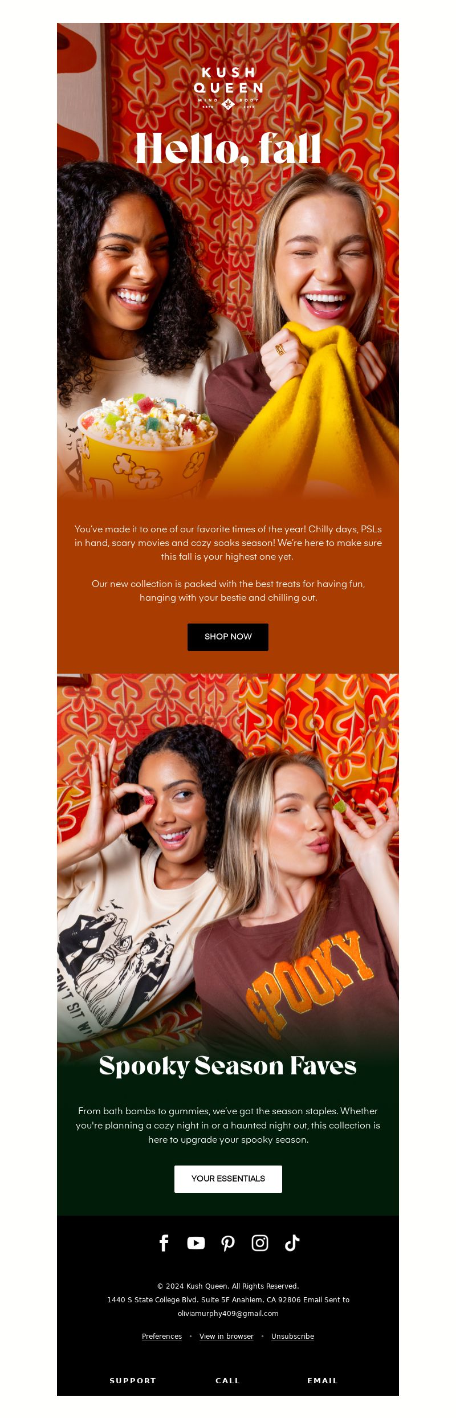Click the Spooky Season Faves heading
456x1418 pixels.
228,1066
